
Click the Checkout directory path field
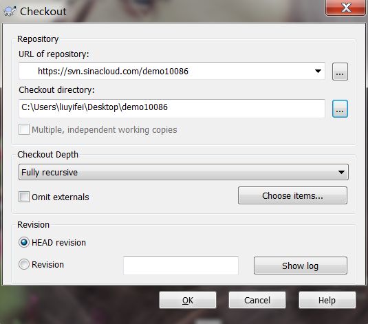(x=172, y=108)
